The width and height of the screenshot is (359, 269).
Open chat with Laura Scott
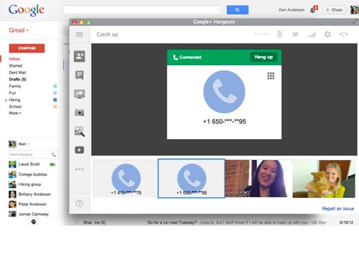click(x=29, y=164)
